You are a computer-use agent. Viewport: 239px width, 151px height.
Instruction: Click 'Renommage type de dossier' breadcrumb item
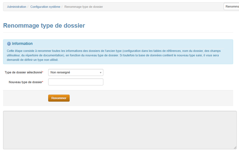pos(84,7)
